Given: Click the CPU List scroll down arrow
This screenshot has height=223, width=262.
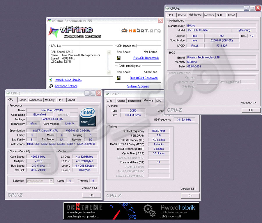Looking at the screenshot, I should coord(109,72).
